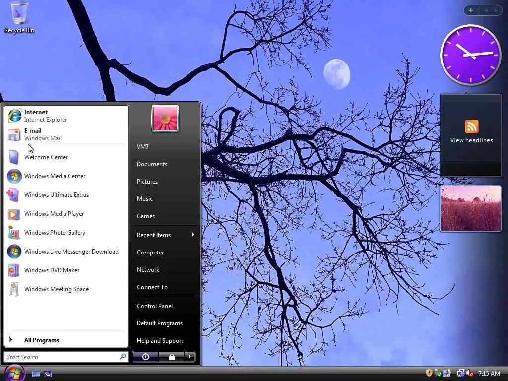Click Show Desktop quick launch icon

(x=36, y=374)
